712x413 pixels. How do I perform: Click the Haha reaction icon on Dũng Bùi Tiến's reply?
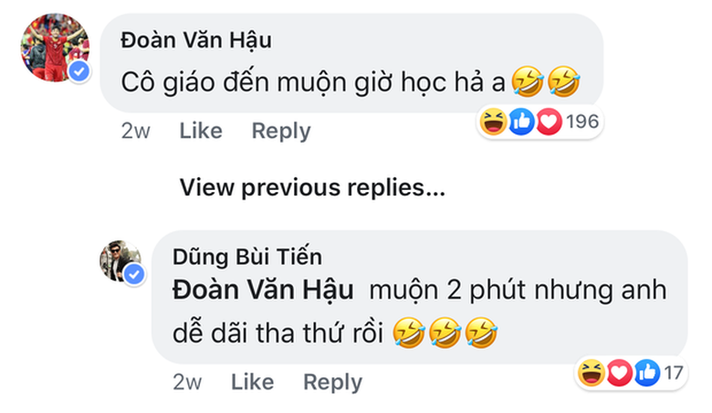pyautogui.click(x=594, y=372)
